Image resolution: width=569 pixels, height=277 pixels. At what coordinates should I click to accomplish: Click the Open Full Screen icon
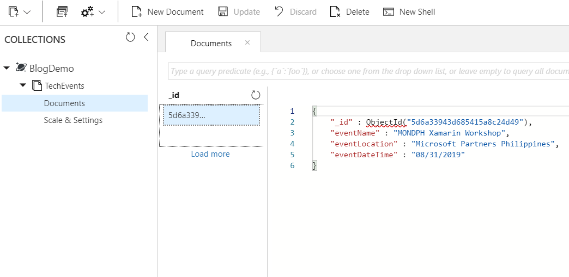tap(62, 12)
